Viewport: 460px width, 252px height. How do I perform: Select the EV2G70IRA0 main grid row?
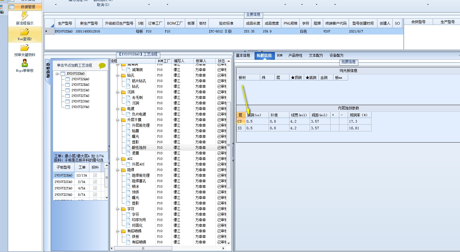click(x=224, y=31)
